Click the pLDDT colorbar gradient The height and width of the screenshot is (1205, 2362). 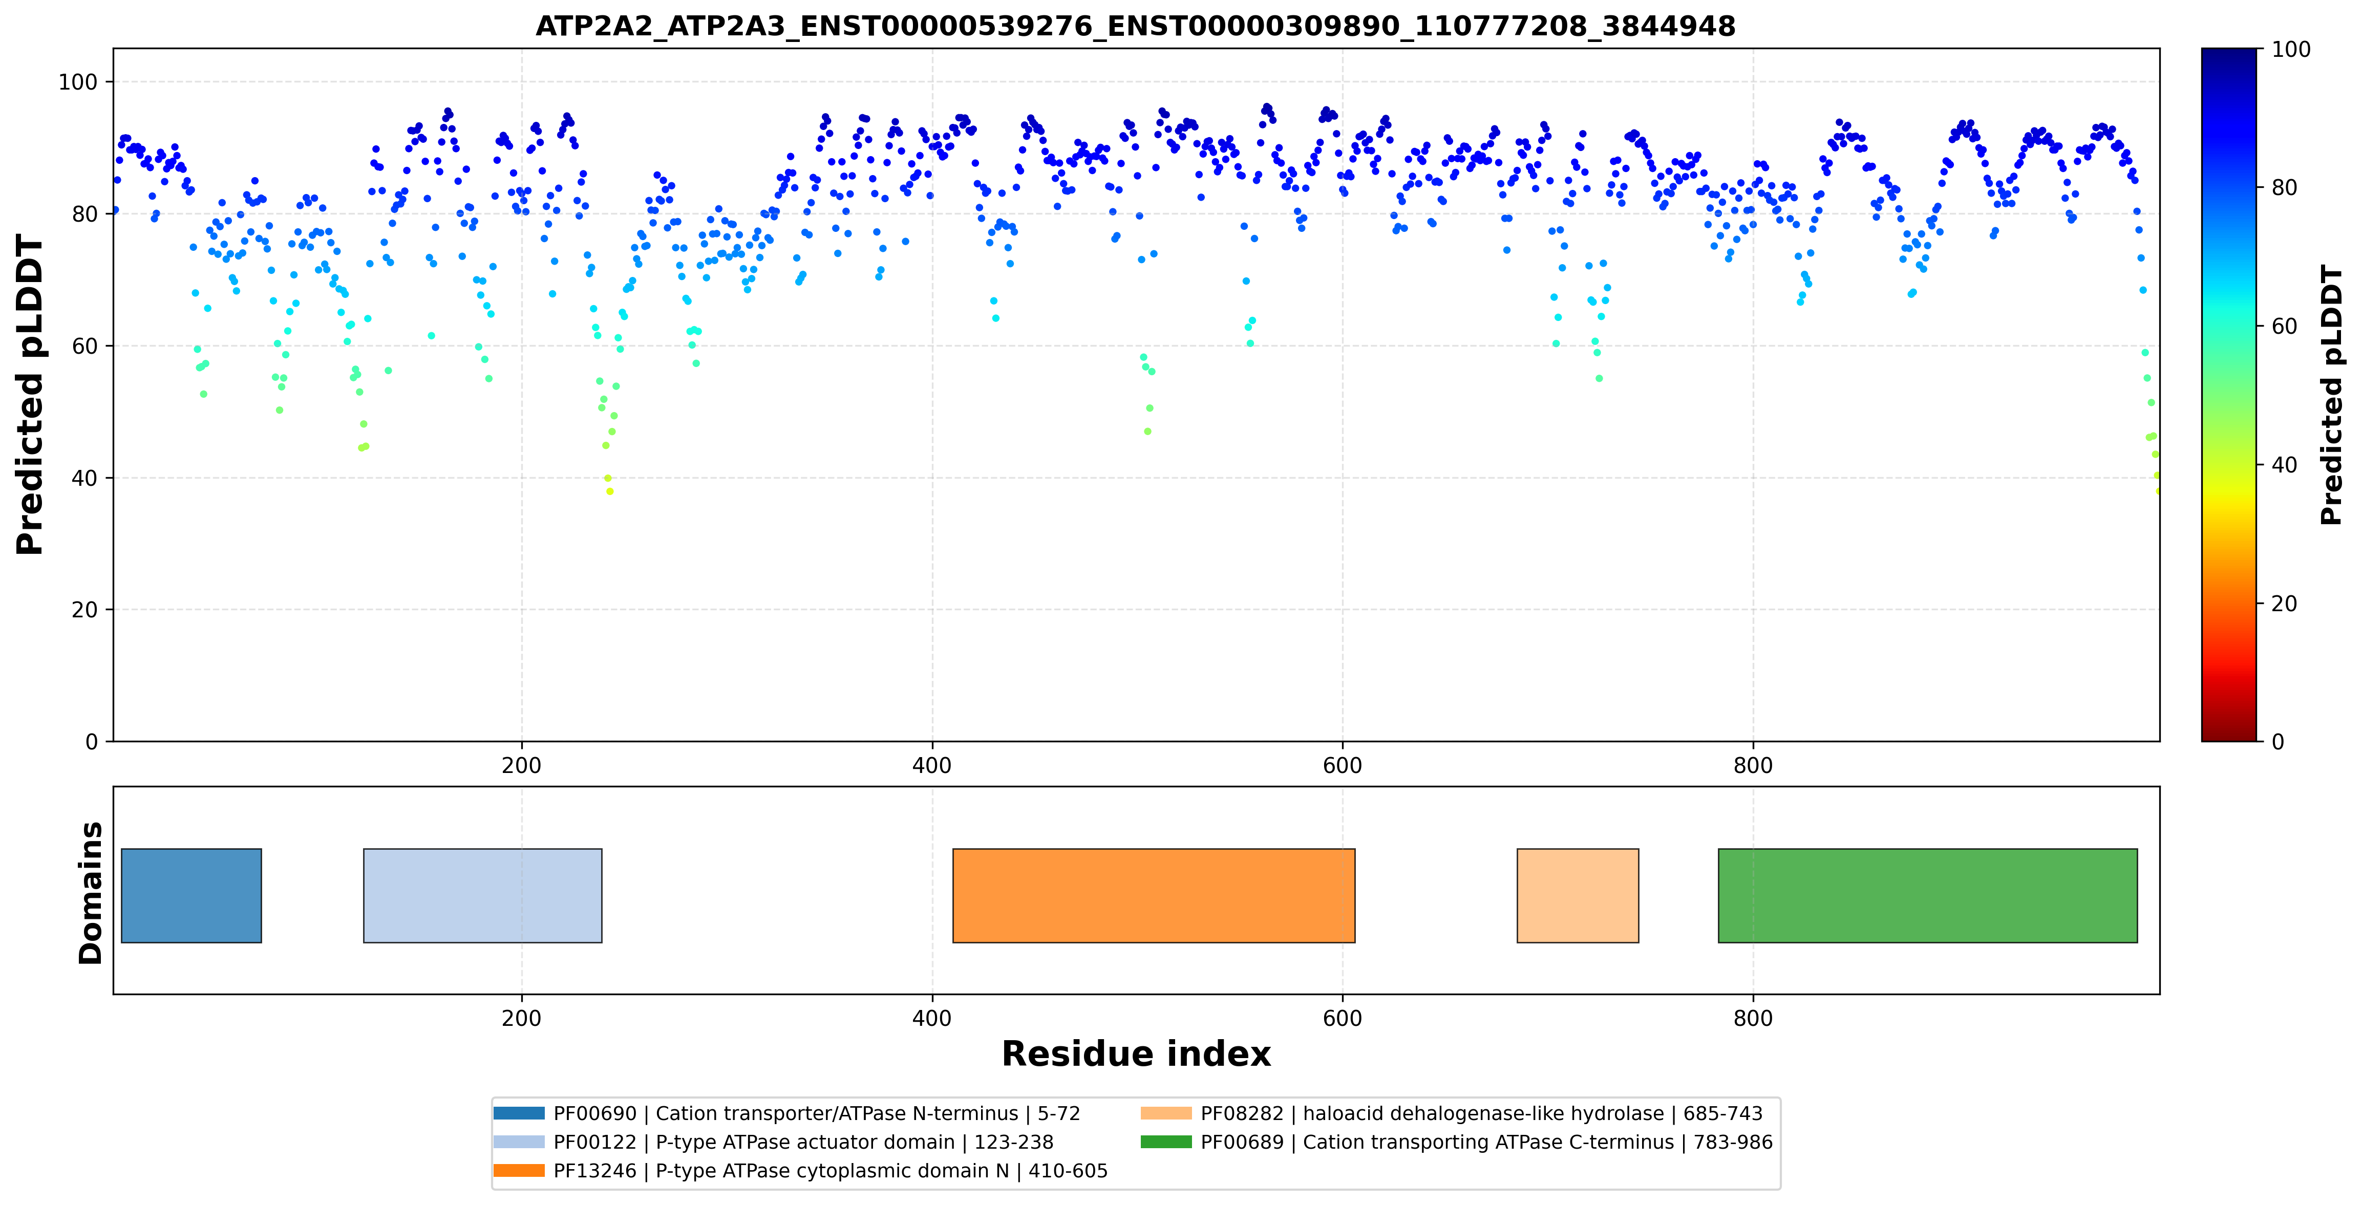(2229, 395)
